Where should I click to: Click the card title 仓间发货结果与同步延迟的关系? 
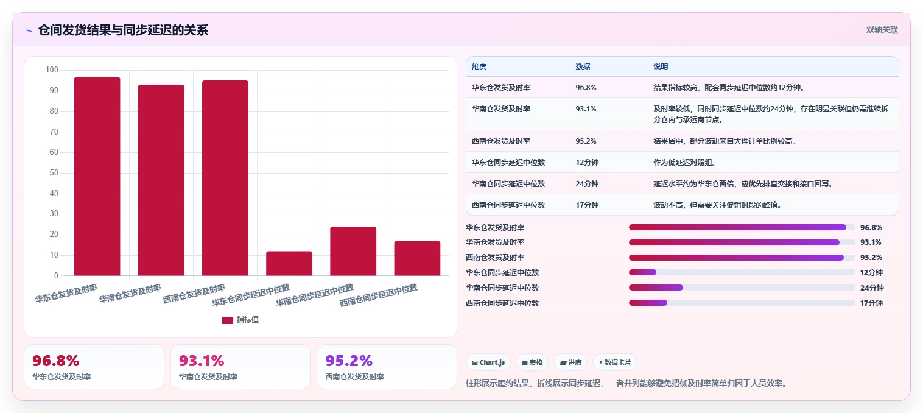click(x=123, y=30)
